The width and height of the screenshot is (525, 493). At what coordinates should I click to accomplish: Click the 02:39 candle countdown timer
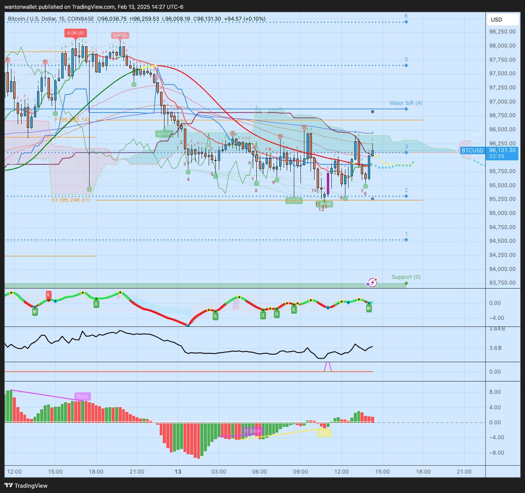496,156
